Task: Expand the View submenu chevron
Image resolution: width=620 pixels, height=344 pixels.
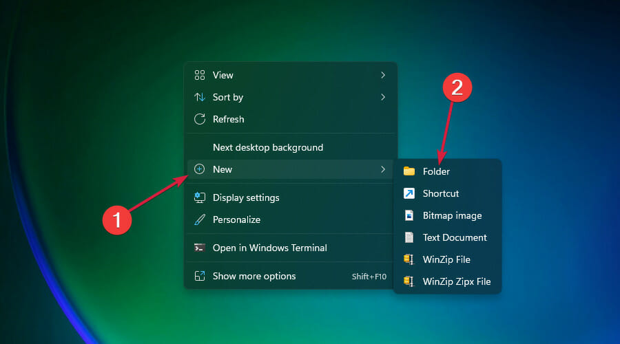Action: click(x=383, y=75)
